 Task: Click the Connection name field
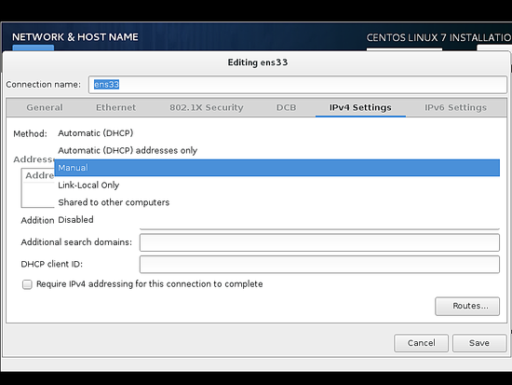point(298,85)
